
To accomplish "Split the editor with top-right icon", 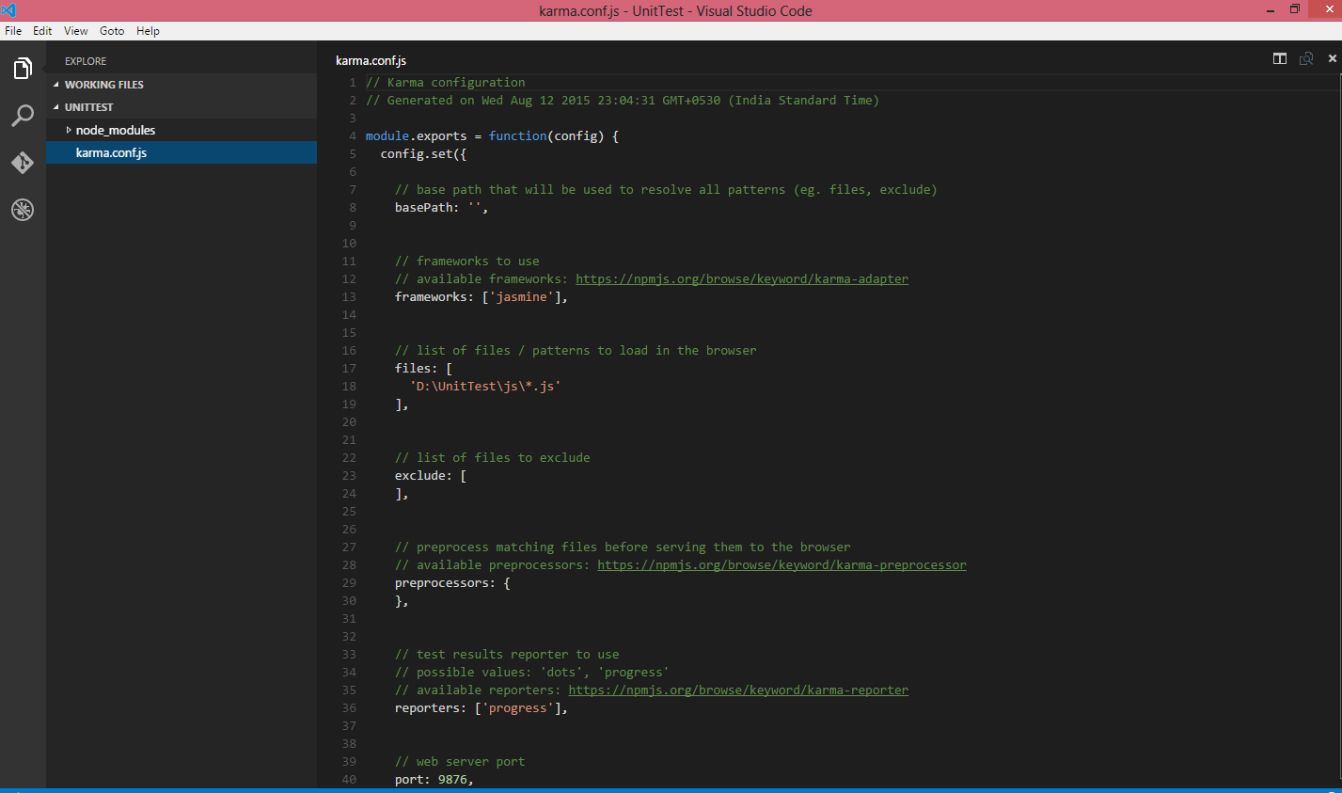I will (1280, 58).
